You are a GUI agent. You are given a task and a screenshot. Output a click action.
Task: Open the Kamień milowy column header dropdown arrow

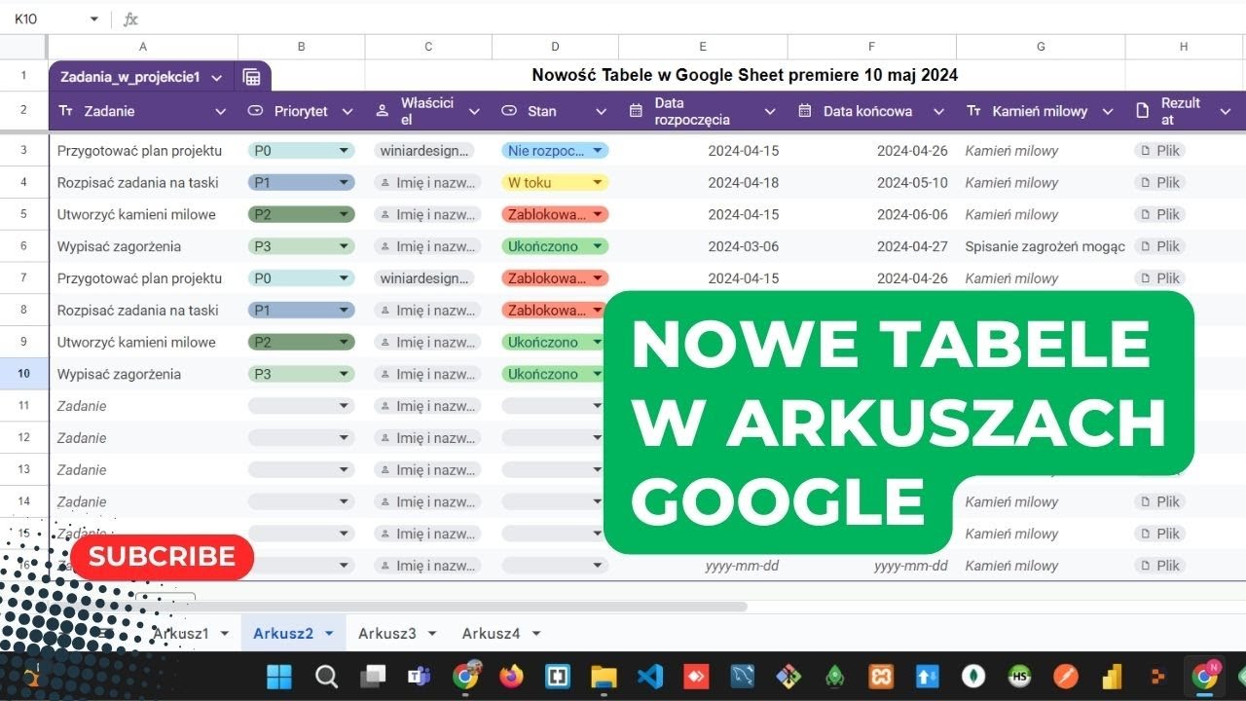[1107, 112]
